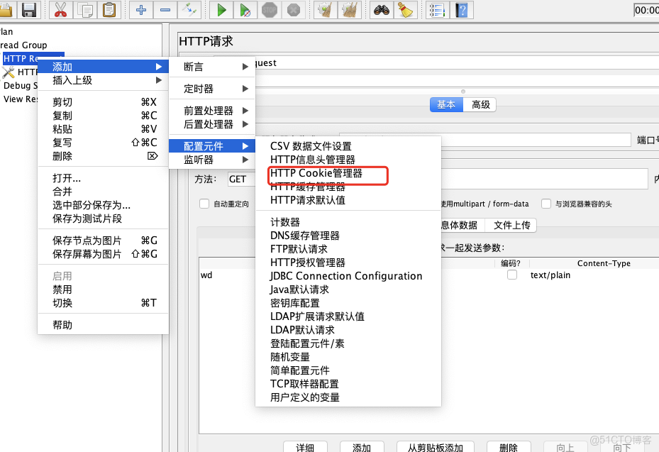Screen dimensions: 659x452
Task: Save the test plan
Action: point(28,10)
